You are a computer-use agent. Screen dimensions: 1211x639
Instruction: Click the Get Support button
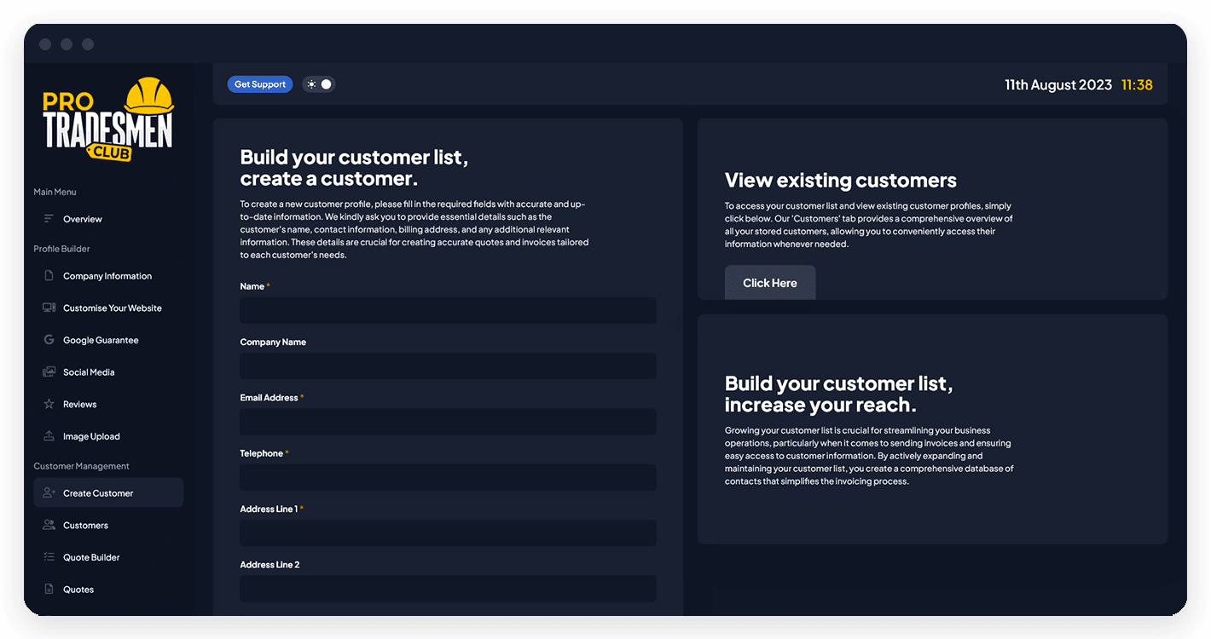tap(260, 84)
